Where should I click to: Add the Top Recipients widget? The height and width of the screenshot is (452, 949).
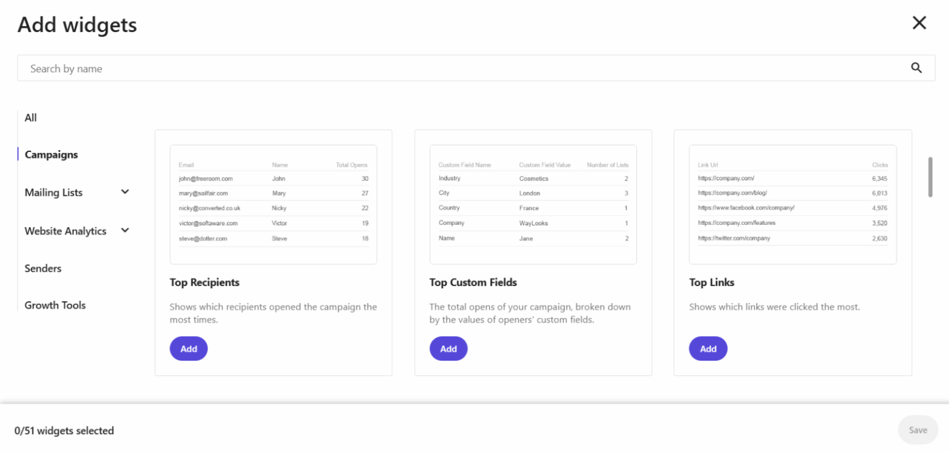(188, 348)
